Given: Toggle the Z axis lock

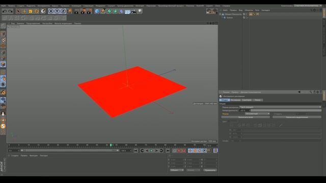Looking at the screenshot, I should [63, 11].
